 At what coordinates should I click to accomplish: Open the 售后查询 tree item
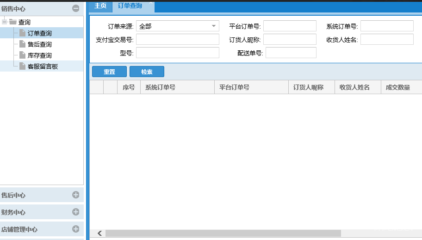(42, 44)
